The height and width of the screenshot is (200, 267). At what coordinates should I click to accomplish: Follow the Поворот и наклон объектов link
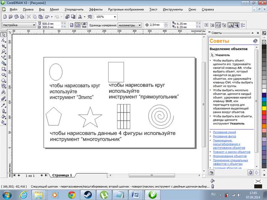[231, 152]
